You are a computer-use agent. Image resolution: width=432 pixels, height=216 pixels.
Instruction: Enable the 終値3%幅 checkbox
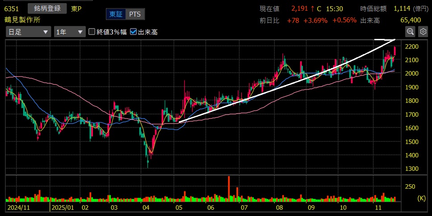[x=92, y=32]
